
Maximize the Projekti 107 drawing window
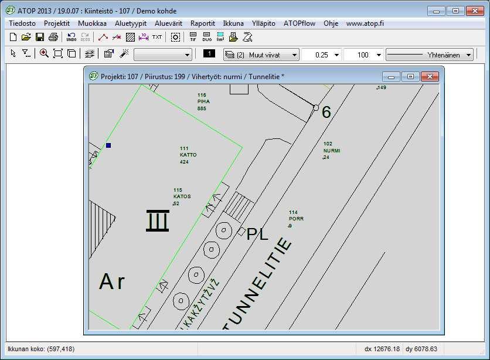(411, 77)
